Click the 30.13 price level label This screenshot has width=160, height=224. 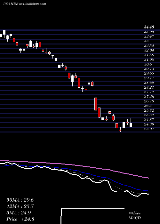click(x=149, y=69)
